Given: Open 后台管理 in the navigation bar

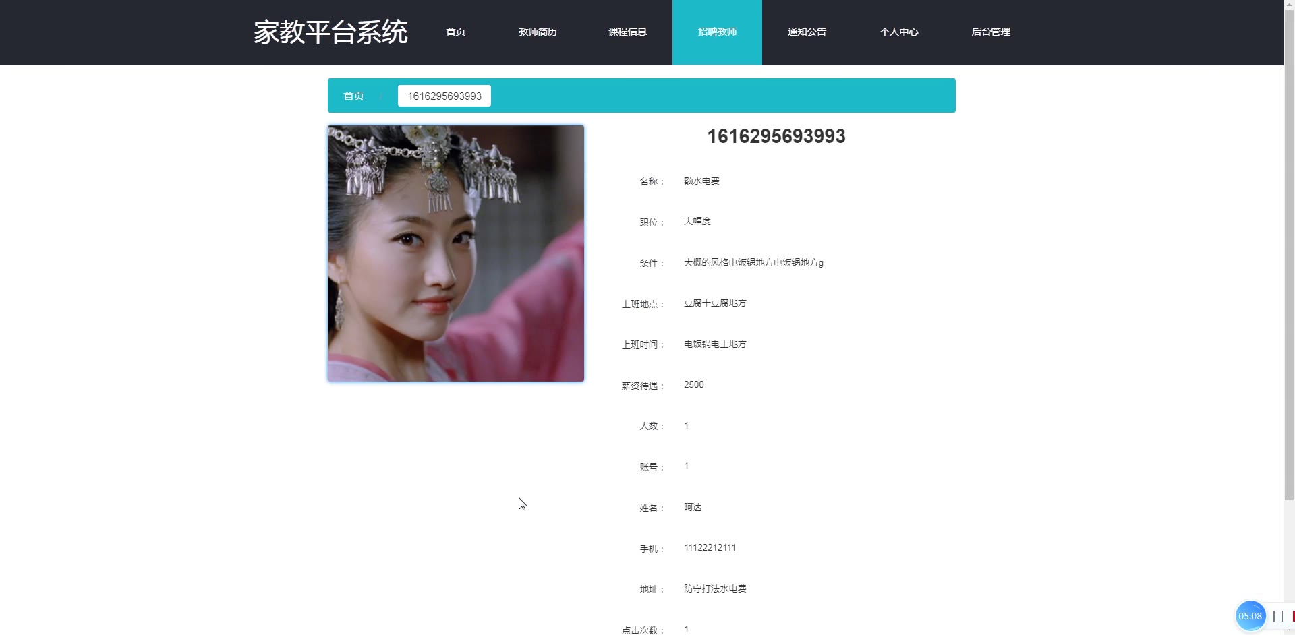Looking at the screenshot, I should [x=990, y=32].
